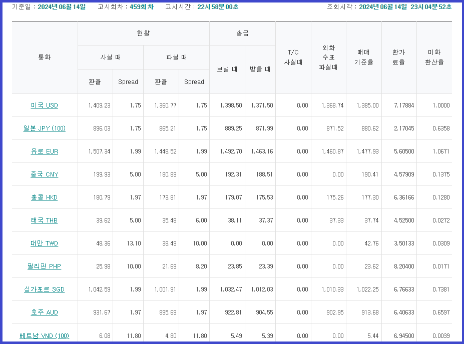Select THB cash buying rate 39.62
This screenshot has width=464, height=344.
click(x=103, y=220)
